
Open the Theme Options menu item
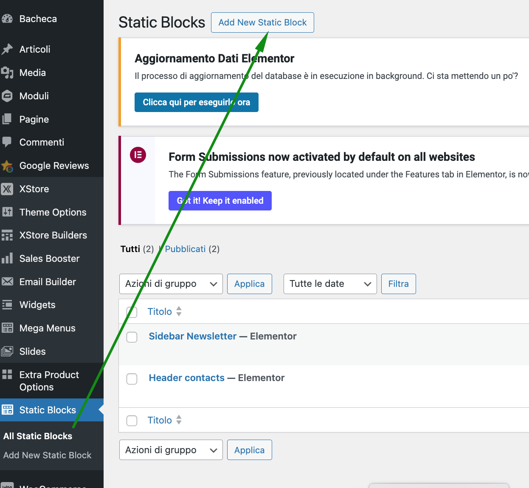tap(53, 212)
